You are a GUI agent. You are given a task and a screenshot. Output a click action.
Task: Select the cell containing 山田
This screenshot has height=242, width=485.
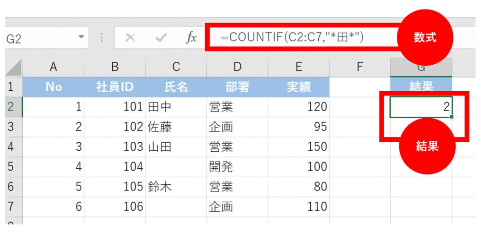[176, 147]
